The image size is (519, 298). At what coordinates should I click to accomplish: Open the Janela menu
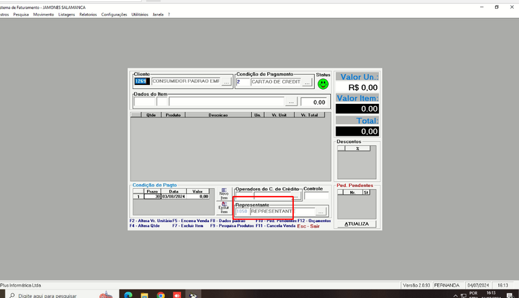pyautogui.click(x=158, y=14)
